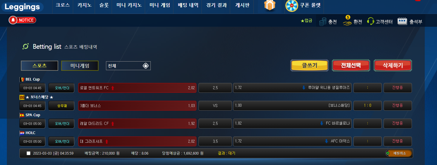Click 로열 앤트워프 FC over selection
Viewport: 437px width, 165px height.
tap(137, 88)
